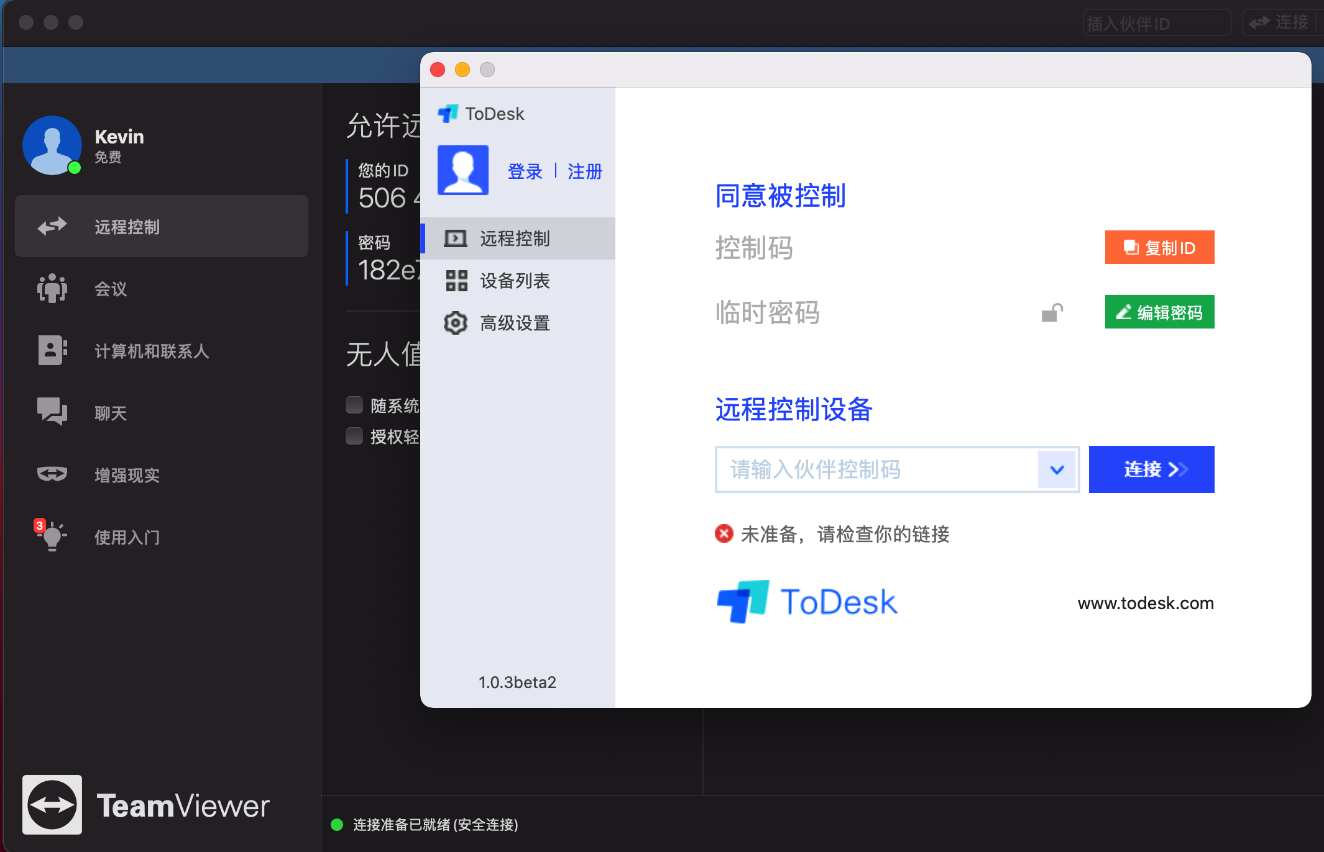This screenshot has width=1324, height=852.
Task: Click the 远程控制设备 heading
Action: pyautogui.click(x=794, y=409)
